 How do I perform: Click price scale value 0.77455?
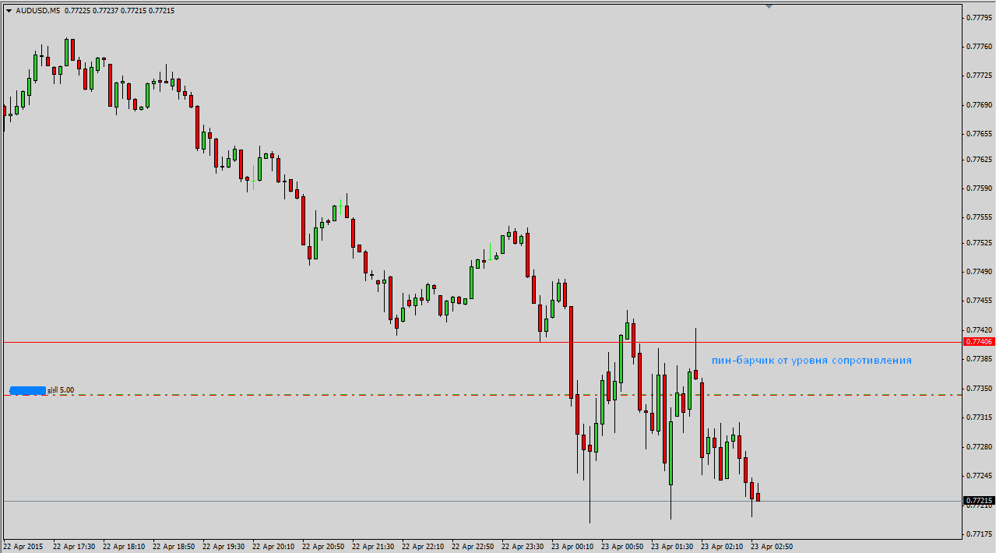click(x=979, y=301)
